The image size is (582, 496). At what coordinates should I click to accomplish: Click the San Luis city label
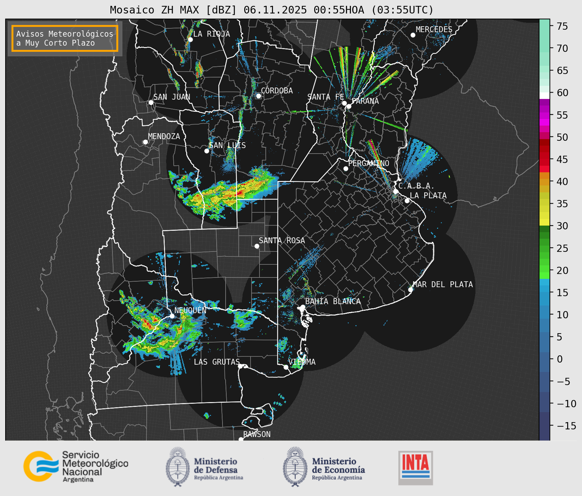227,146
